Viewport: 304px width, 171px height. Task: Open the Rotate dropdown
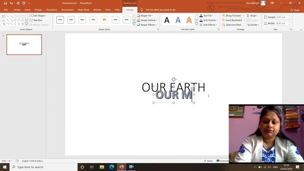tap(253, 25)
